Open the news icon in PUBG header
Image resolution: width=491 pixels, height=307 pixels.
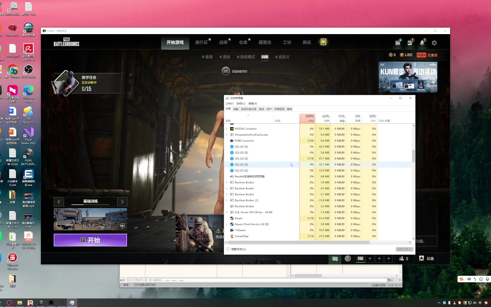[410, 43]
